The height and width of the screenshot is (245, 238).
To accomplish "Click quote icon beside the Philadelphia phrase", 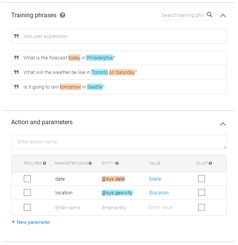I will pos(17,58).
